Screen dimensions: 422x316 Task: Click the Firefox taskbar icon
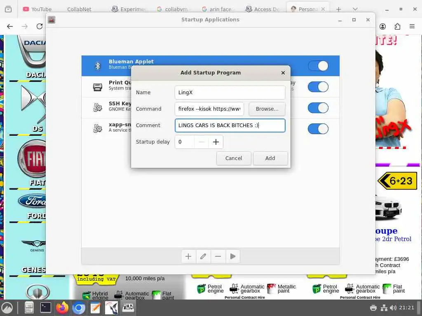(x=62, y=308)
